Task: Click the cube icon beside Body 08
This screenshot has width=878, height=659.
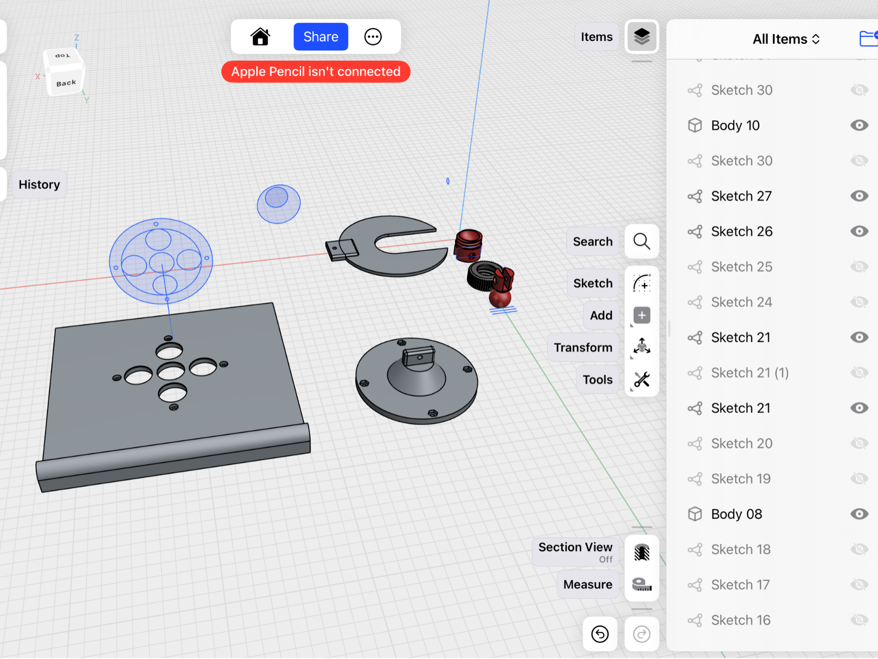Action: click(695, 514)
